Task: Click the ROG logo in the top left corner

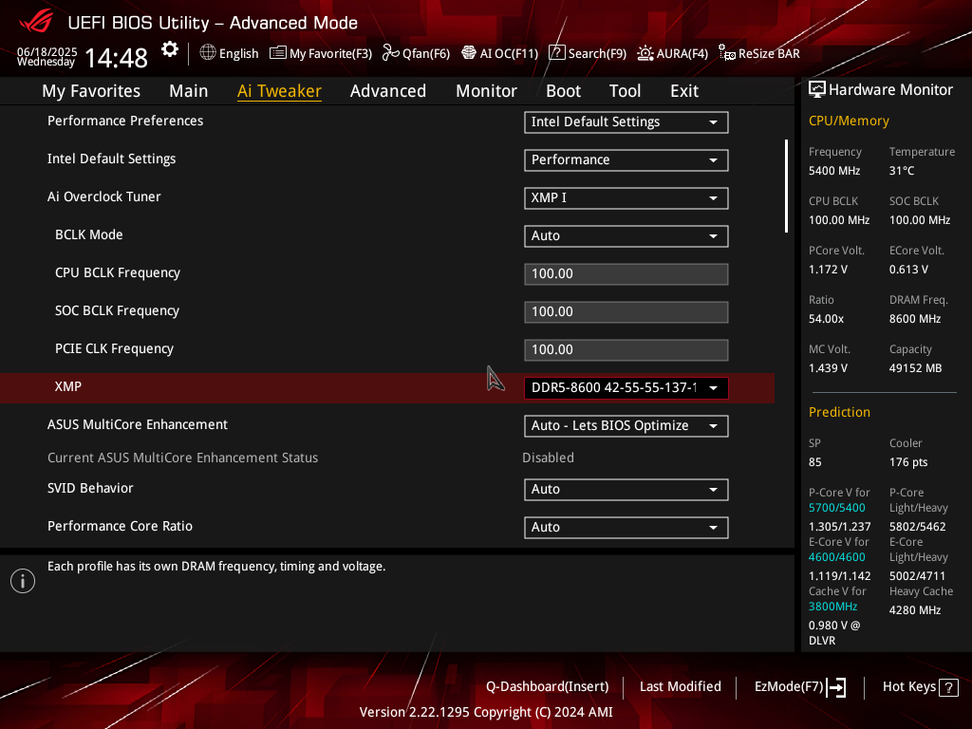Action: [36, 22]
